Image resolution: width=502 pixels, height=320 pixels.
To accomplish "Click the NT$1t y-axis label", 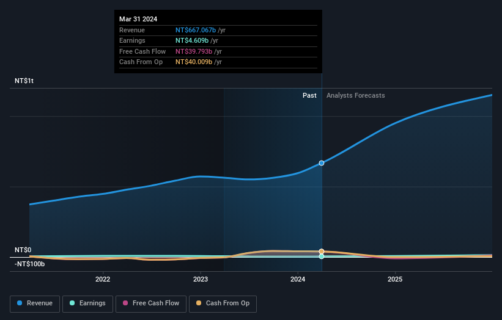I will tap(24, 81).
